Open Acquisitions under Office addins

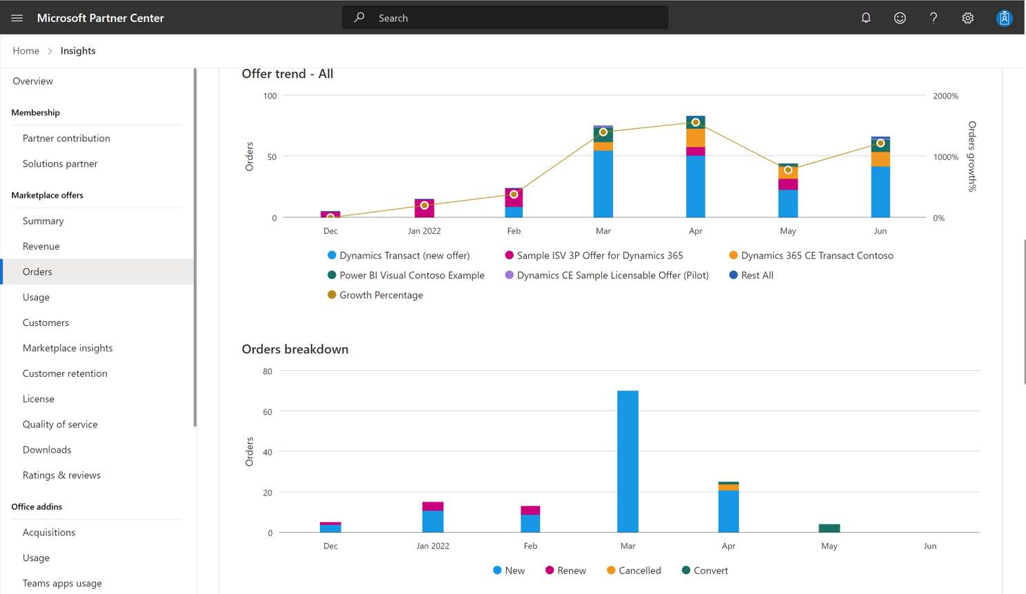pos(49,533)
